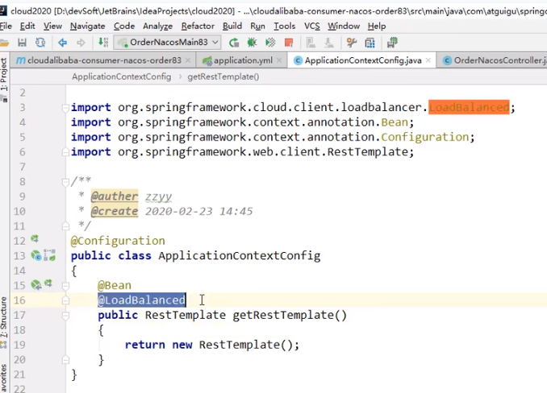Viewport: 547px width, 393px height.
Task: Click ApplicationContextConfig in the breadcrumb
Action: tap(121, 77)
